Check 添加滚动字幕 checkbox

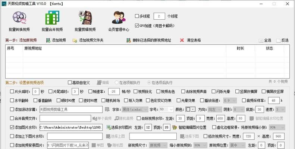click(x=12, y=110)
